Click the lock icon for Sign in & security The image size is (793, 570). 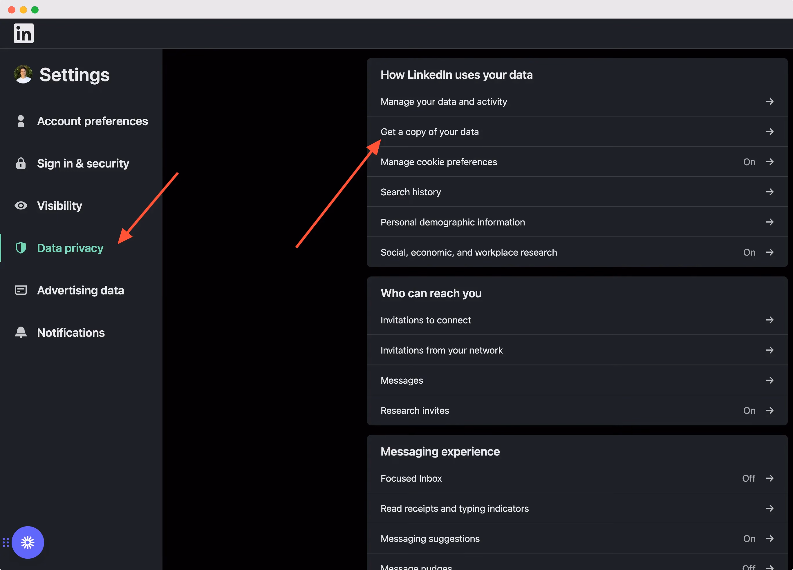pyautogui.click(x=21, y=163)
